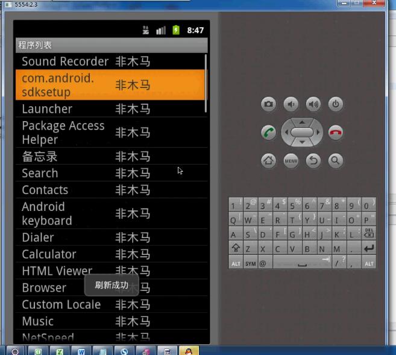Viewport: 396px width, 355px height.
Task: Click the DEL key on emulator keyboard
Action: coord(369,233)
